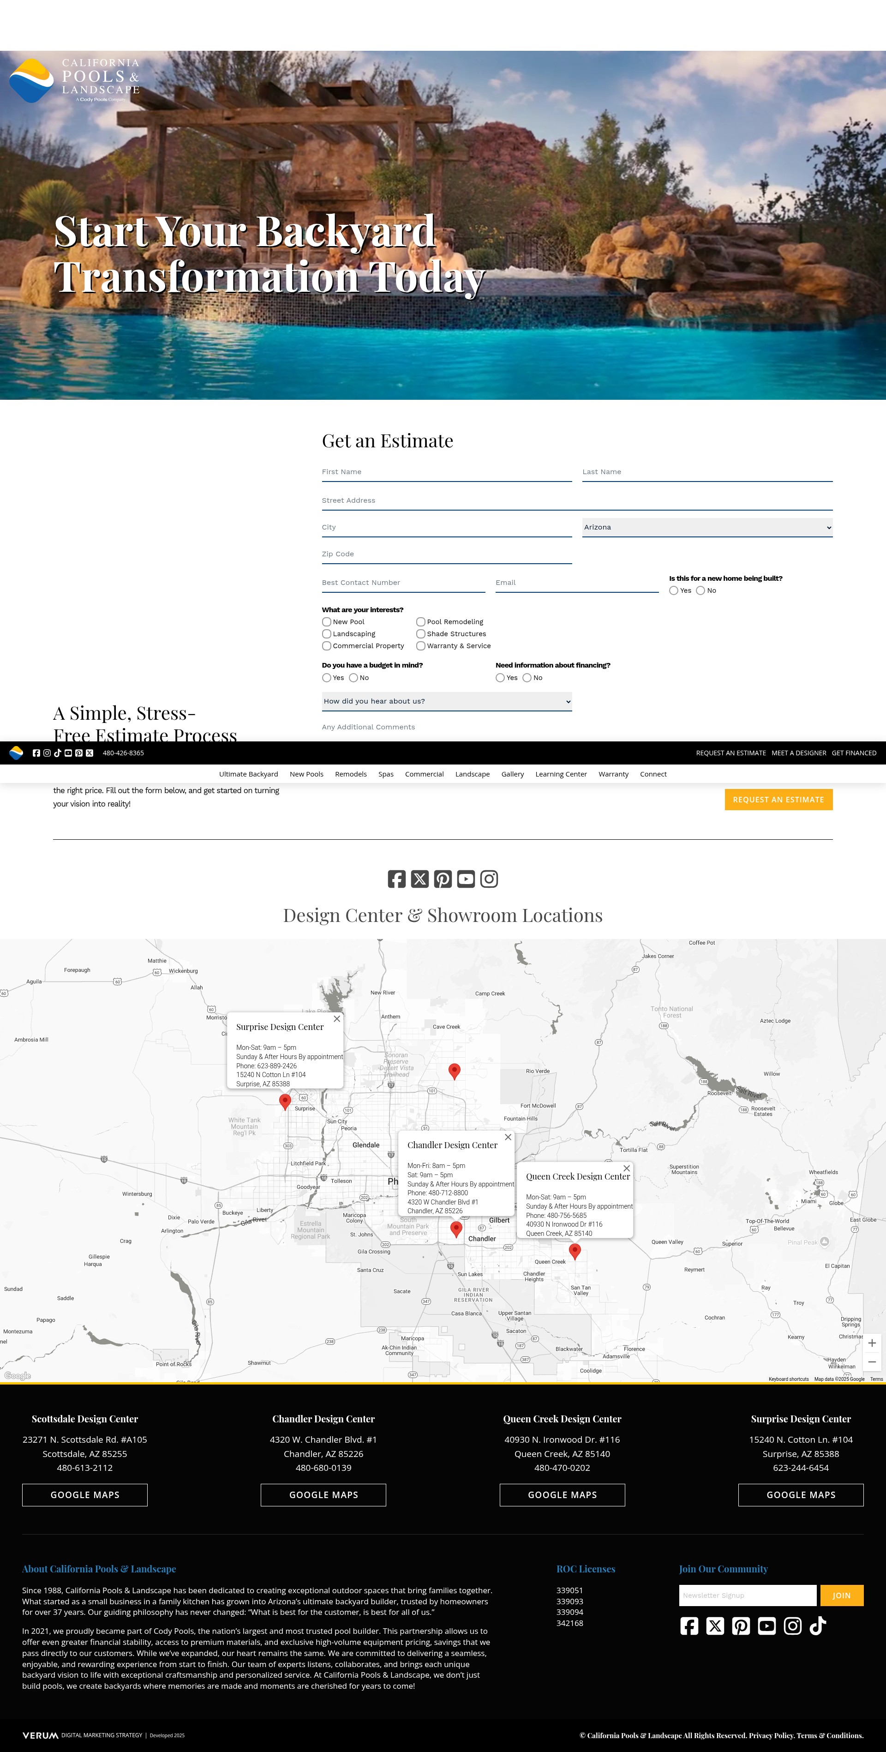
Task: Open Gallery menu item
Action: [513, 774]
